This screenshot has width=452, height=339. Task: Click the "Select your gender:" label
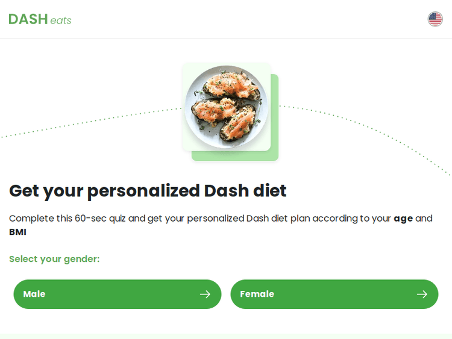pyautogui.click(x=54, y=259)
